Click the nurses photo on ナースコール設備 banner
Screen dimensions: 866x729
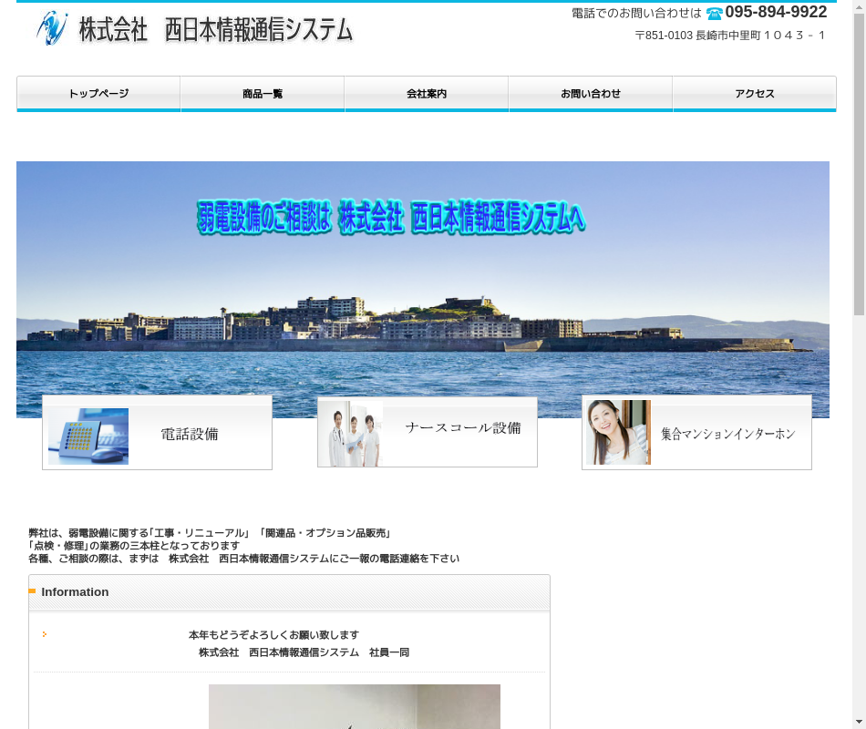(x=351, y=434)
